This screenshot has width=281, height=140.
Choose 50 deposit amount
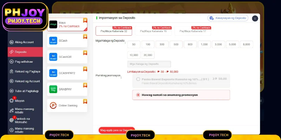134,44
